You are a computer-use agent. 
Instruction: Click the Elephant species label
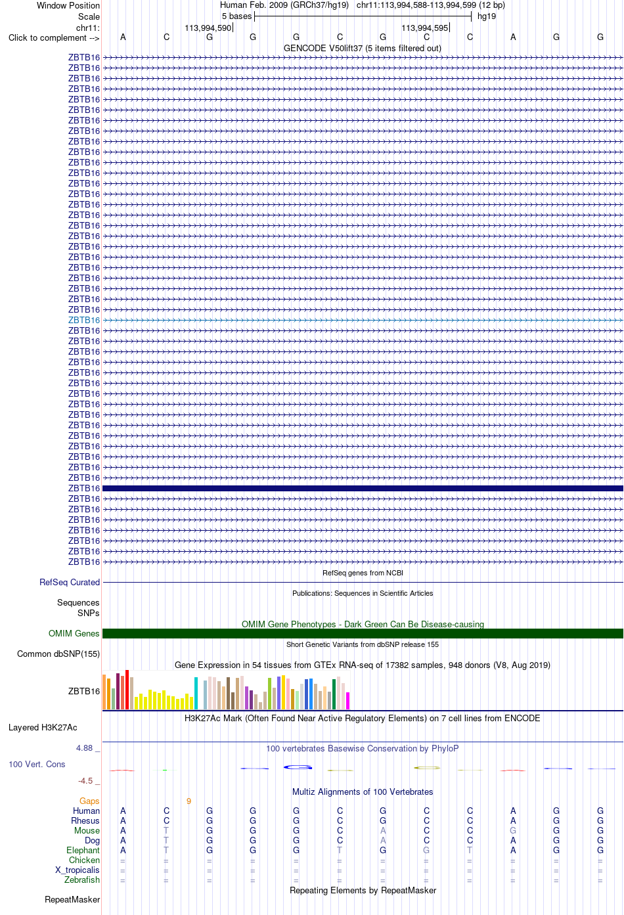(83, 850)
